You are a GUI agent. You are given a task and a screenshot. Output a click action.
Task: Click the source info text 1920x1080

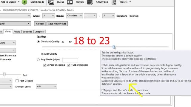(38, 10)
